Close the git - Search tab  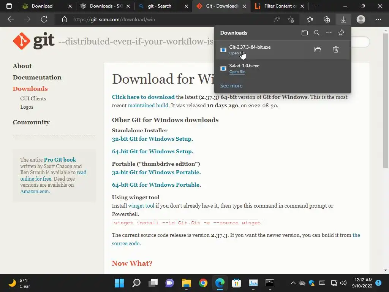[x=186, y=6]
